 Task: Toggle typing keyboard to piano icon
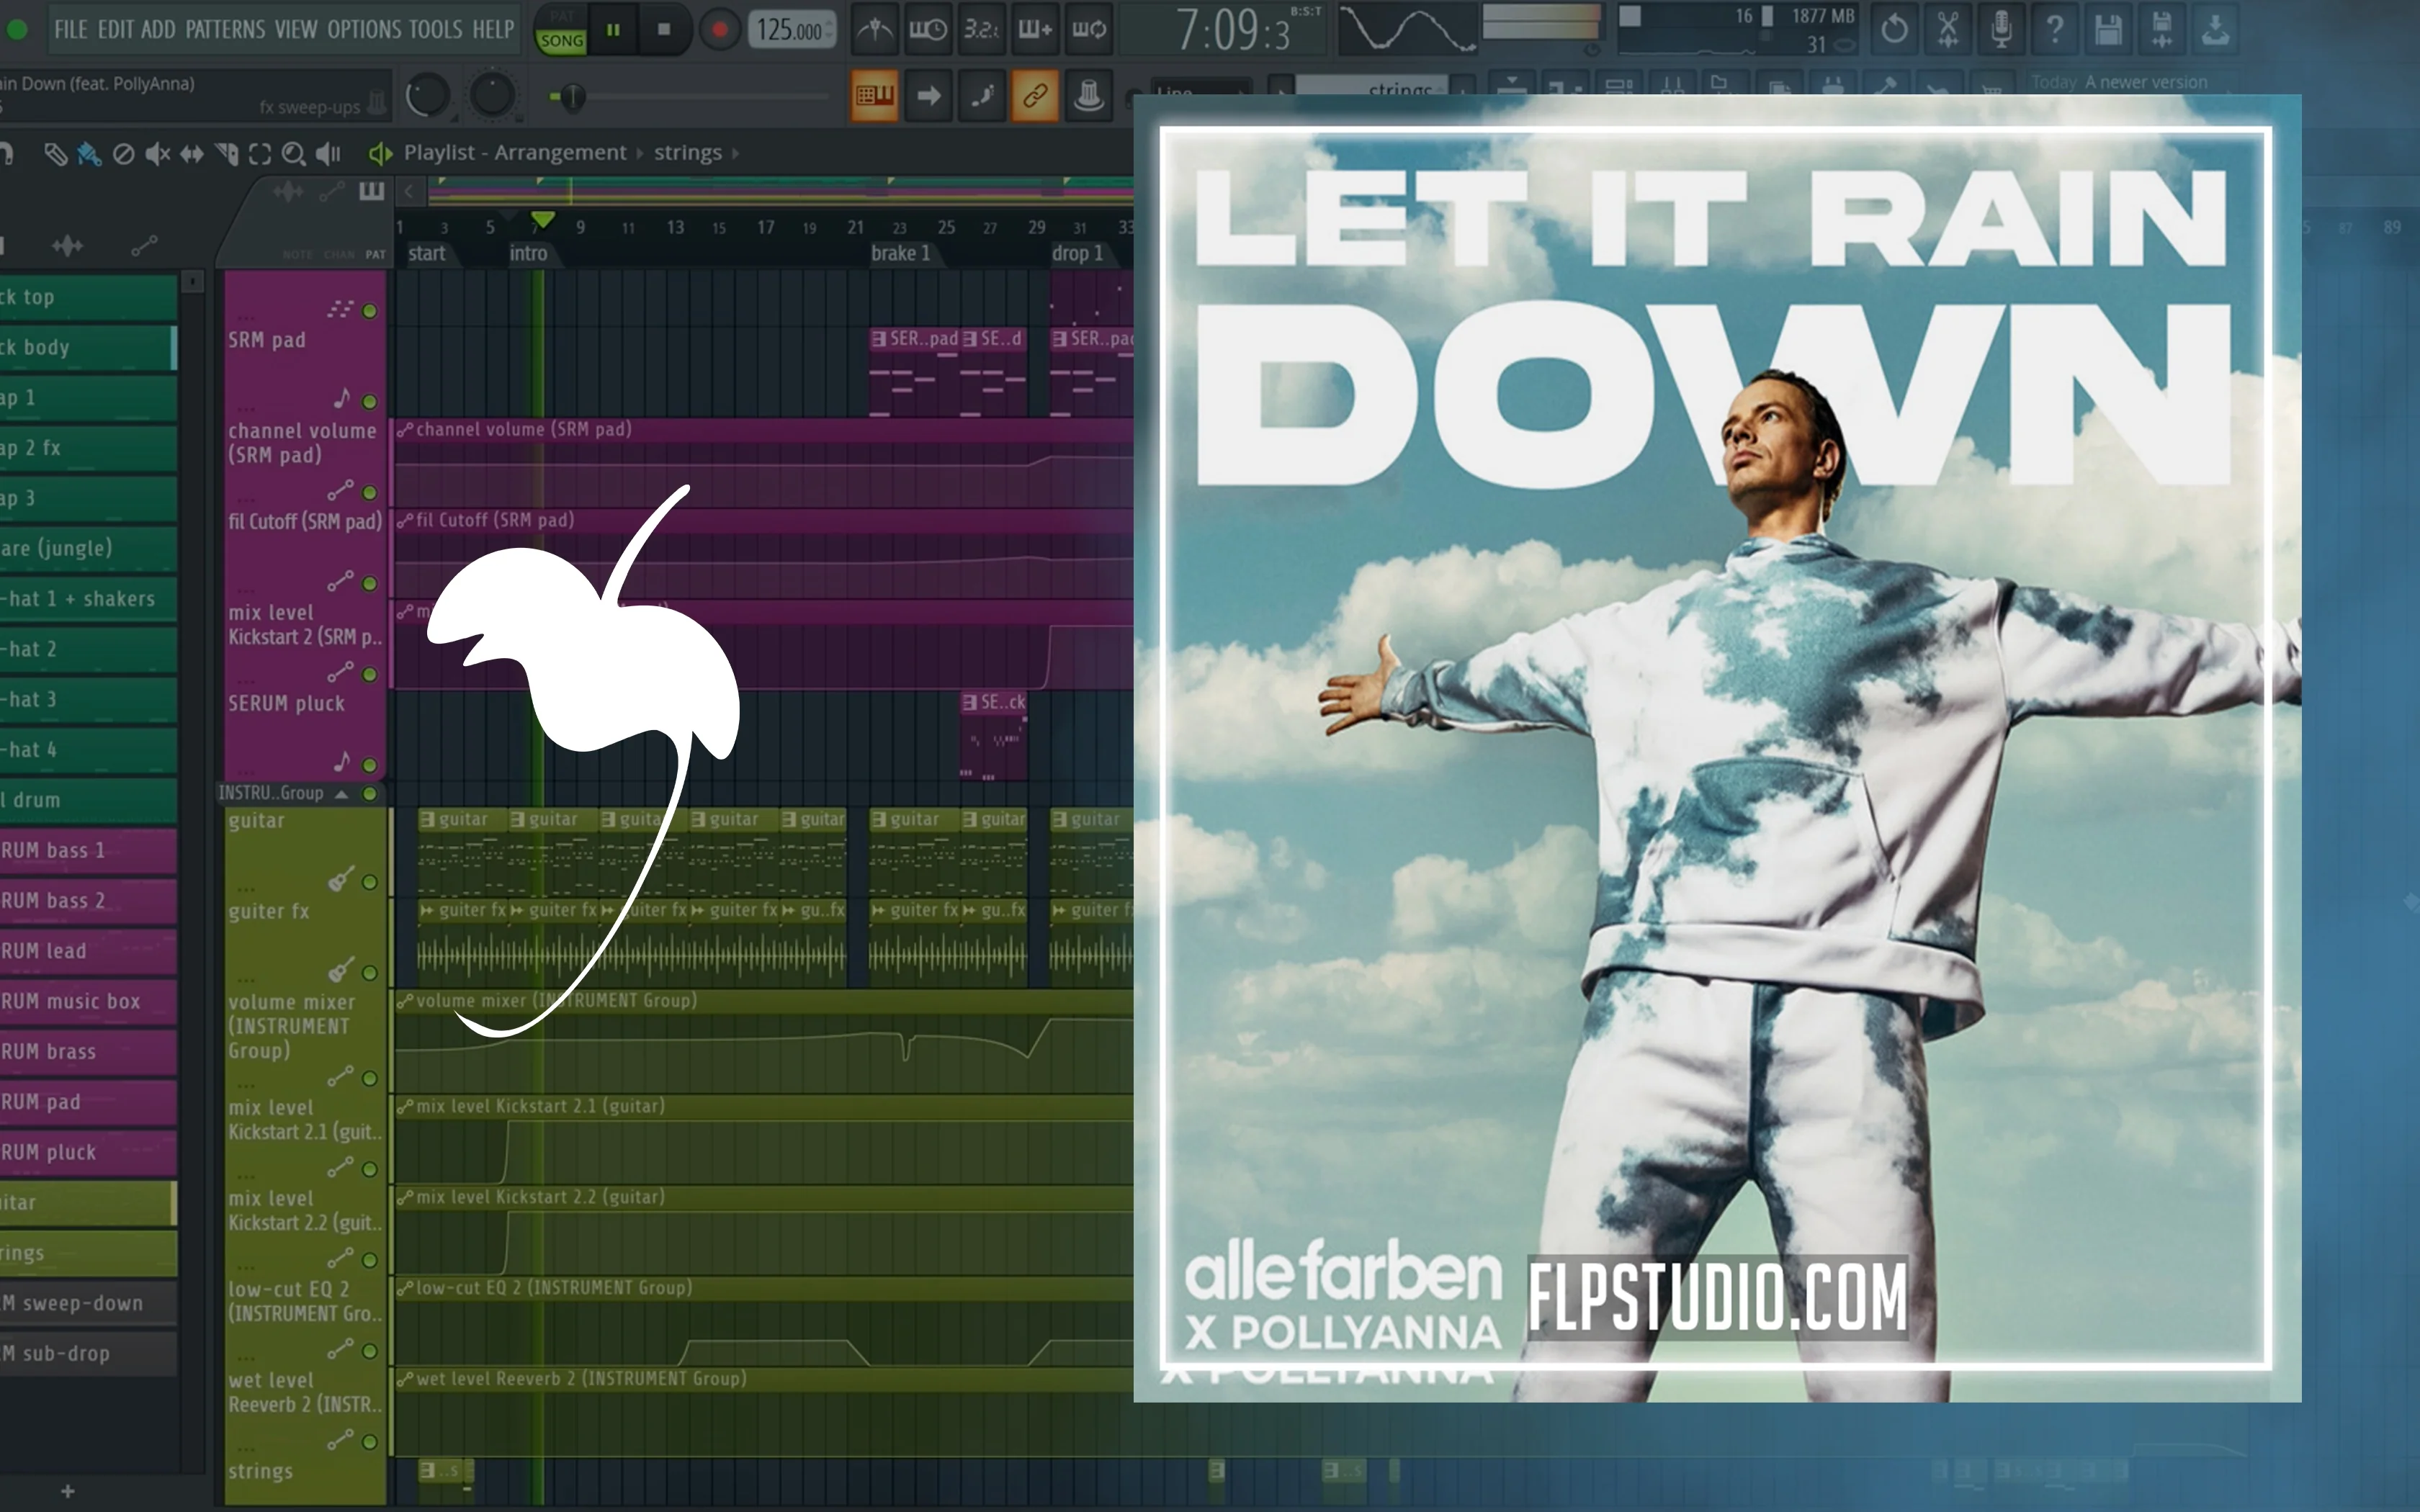coord(875,96)
